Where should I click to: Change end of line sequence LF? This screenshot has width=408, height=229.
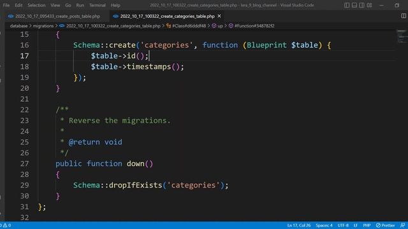[x=356, y=225]
